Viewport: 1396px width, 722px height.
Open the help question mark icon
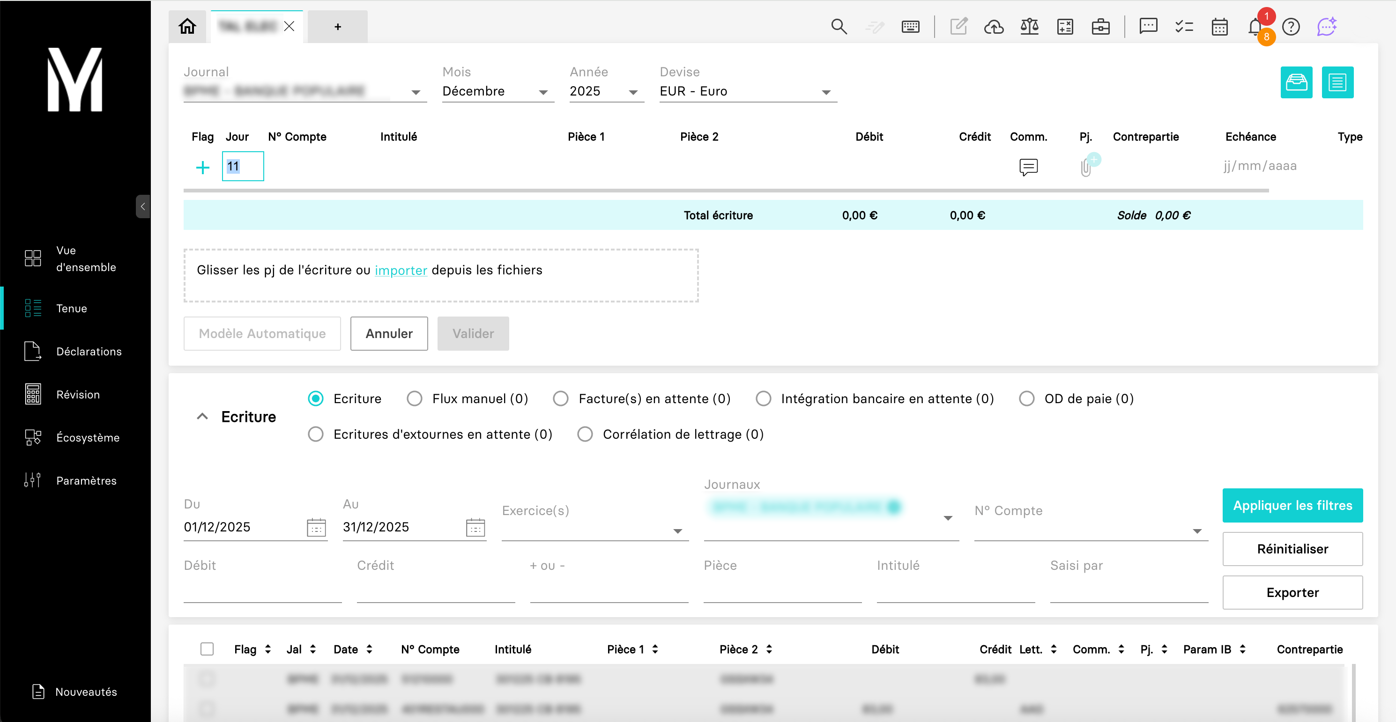[x=1292, y=27]
